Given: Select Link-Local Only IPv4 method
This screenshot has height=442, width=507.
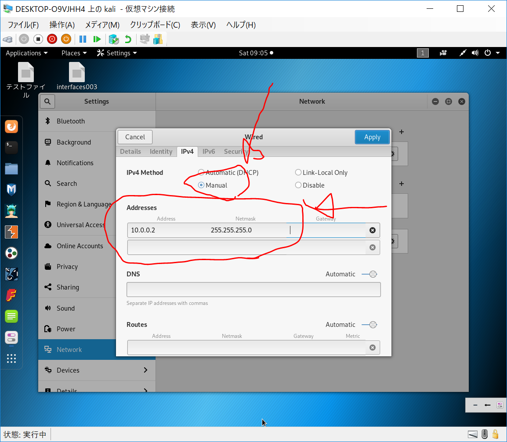Looking at the screenshot, I should [x=298, y=173].
